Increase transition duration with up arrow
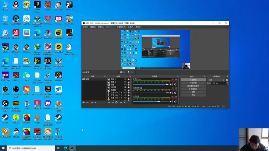269x151 pixels. pyautogui.click(x=228, y=82)
